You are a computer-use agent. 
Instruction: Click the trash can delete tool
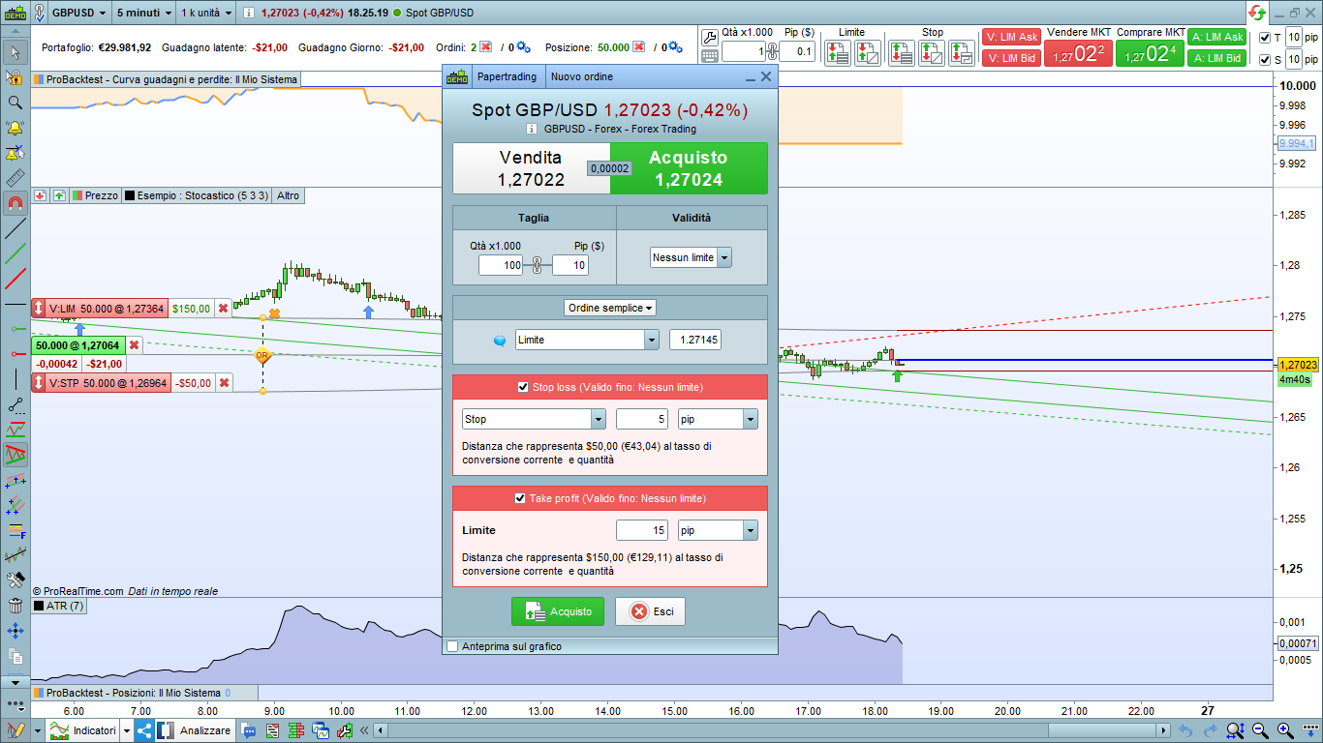point(15,606)
